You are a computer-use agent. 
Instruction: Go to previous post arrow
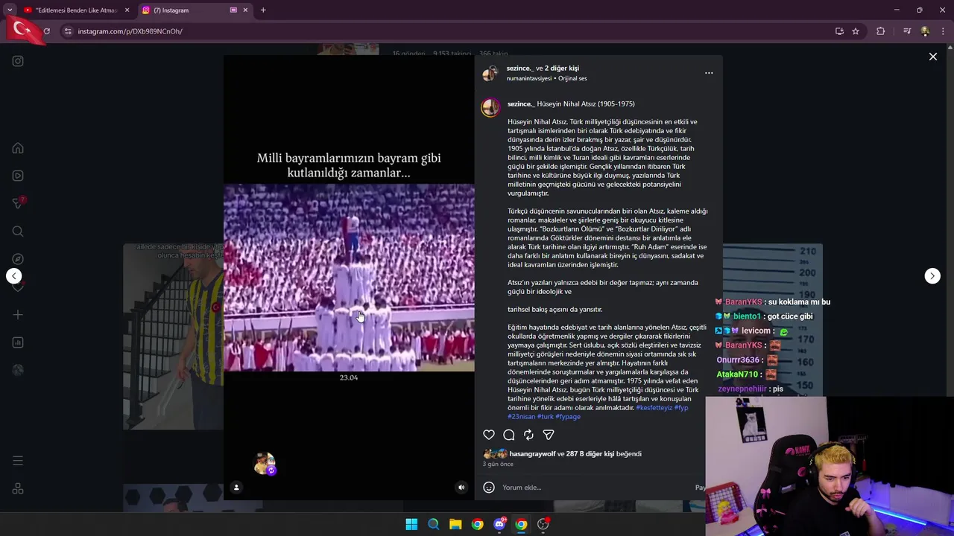(13, 276)
